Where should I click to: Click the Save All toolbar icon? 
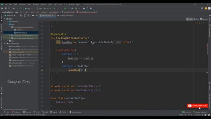coord(6,8)
